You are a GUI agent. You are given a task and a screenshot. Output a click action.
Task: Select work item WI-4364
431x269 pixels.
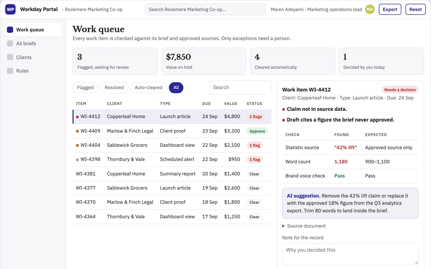172,217
